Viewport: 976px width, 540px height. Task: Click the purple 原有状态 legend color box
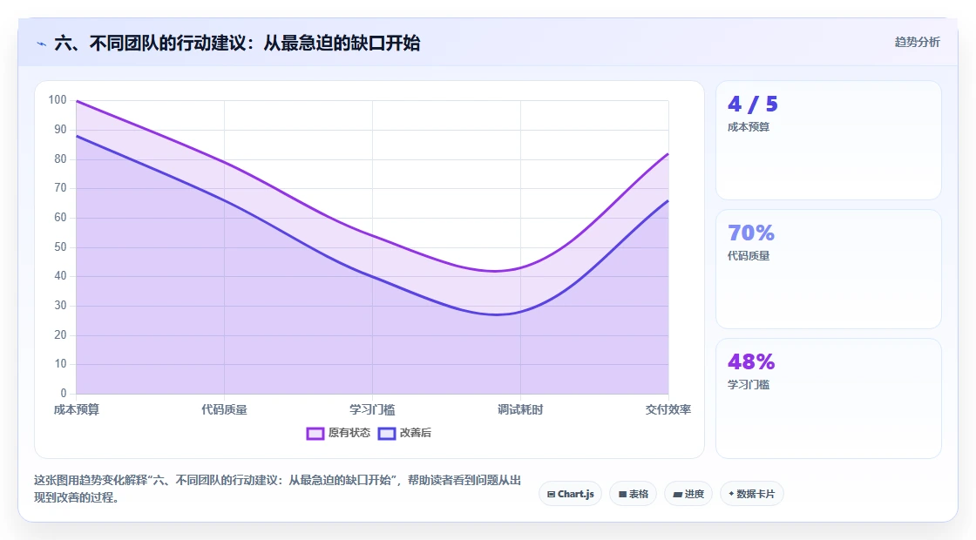coord(315,434)
